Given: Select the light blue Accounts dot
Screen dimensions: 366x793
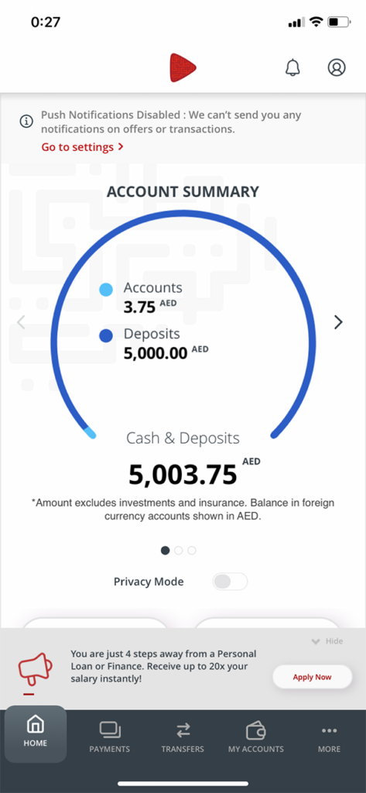Looking at the screenshot, I should click(106, 290).
